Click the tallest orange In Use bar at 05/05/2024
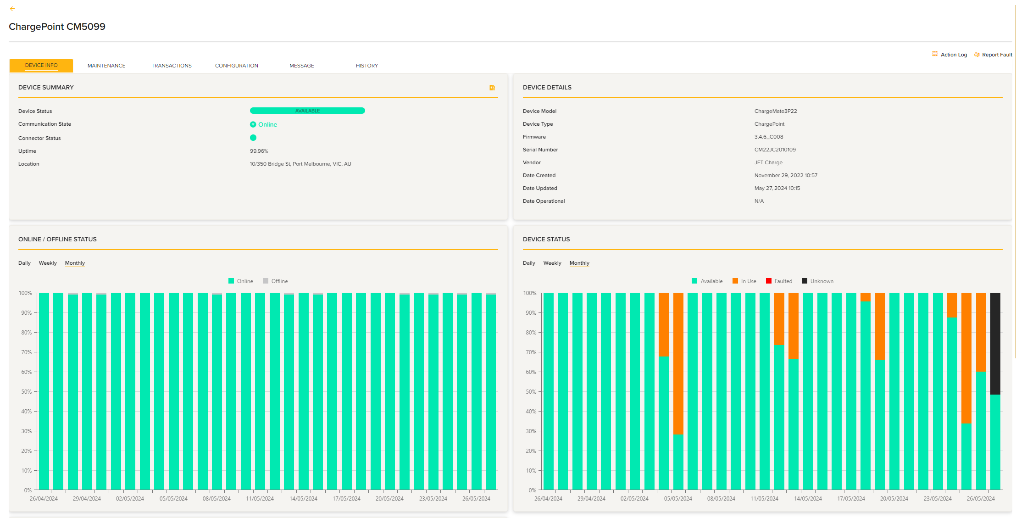Image resolution: width=1016 pixels, height=518 pixels. [678, 363]
